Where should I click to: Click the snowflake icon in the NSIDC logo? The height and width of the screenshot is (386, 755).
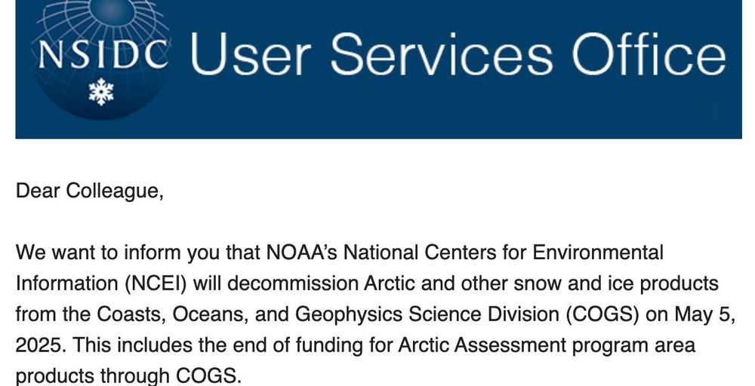[101, 91]
